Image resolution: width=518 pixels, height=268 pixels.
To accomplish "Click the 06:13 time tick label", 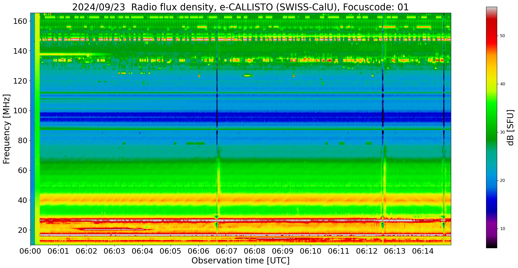I will point(395,251).
